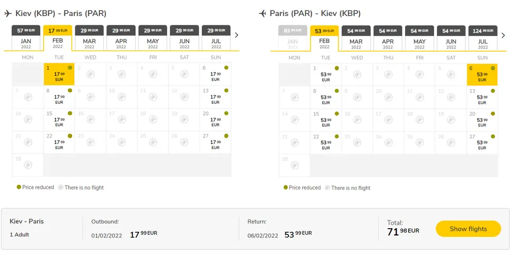Image resolution: width=516 pixels, height=254 pixels.
Task: Choose return February 13 fare 53.99 EUR
Action: (x=482, y=97)
